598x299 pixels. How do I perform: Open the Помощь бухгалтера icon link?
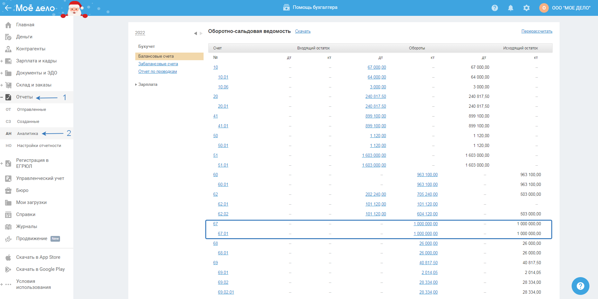(x=286, y=8)
